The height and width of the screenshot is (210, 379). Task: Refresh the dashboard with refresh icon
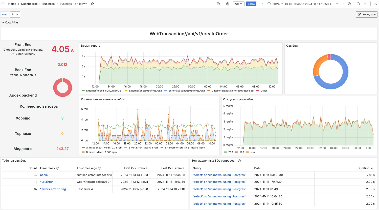click(358, 4)
